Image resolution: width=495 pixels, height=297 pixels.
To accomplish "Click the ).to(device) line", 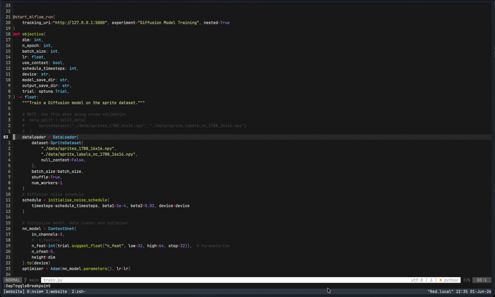I will [x=36, y=263].
